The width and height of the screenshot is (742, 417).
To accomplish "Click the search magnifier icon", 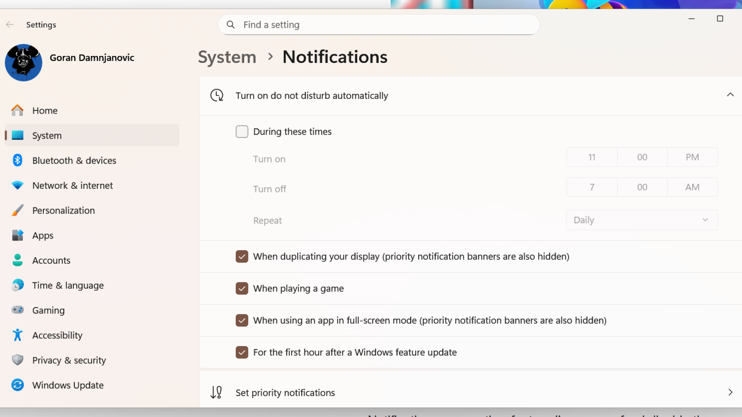I will (x=231, y=25).
